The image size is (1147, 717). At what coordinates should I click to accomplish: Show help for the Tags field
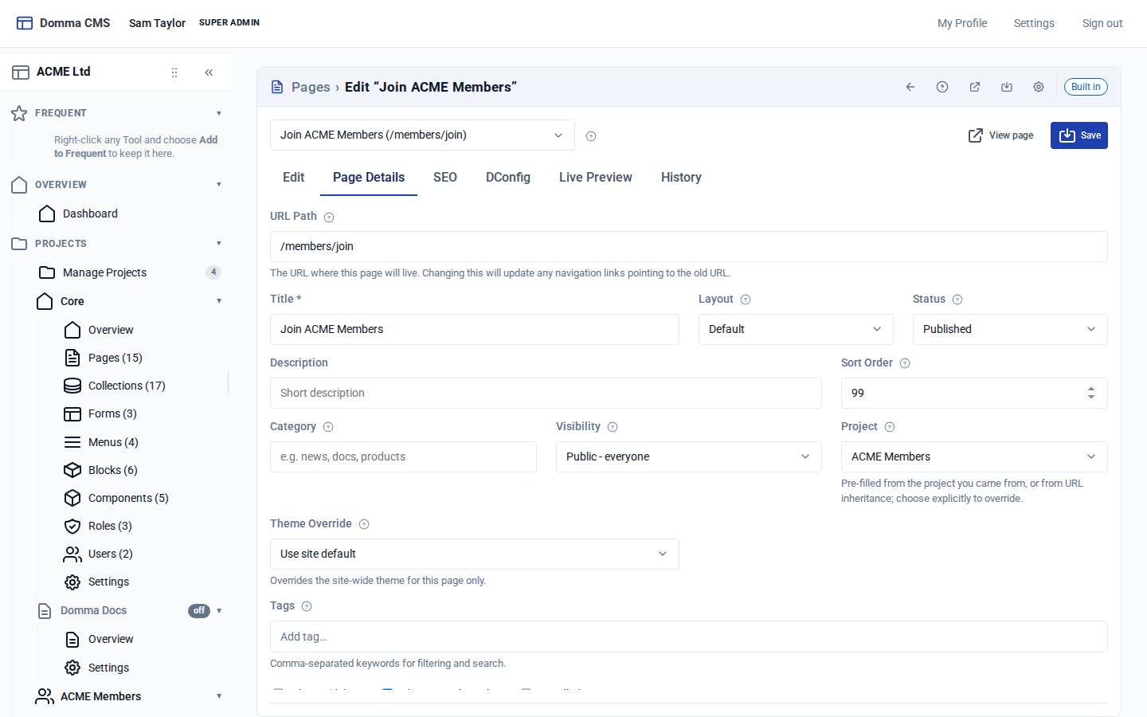tap(307, 606)
